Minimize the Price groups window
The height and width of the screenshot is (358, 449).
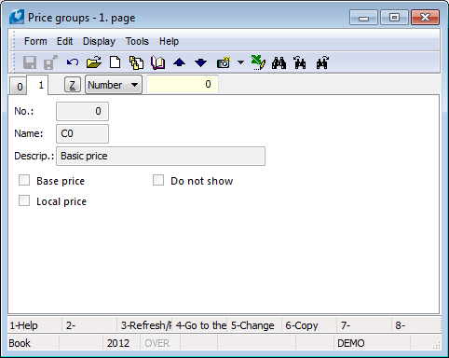tap(363, 18)
